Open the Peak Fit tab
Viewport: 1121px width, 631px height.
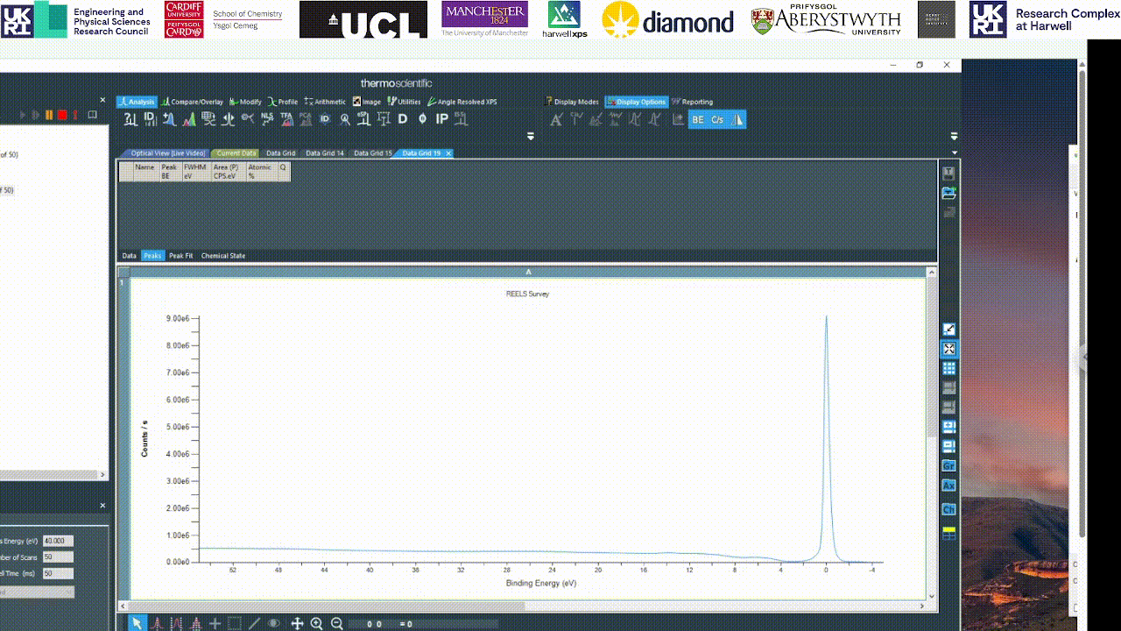point(180,256)
